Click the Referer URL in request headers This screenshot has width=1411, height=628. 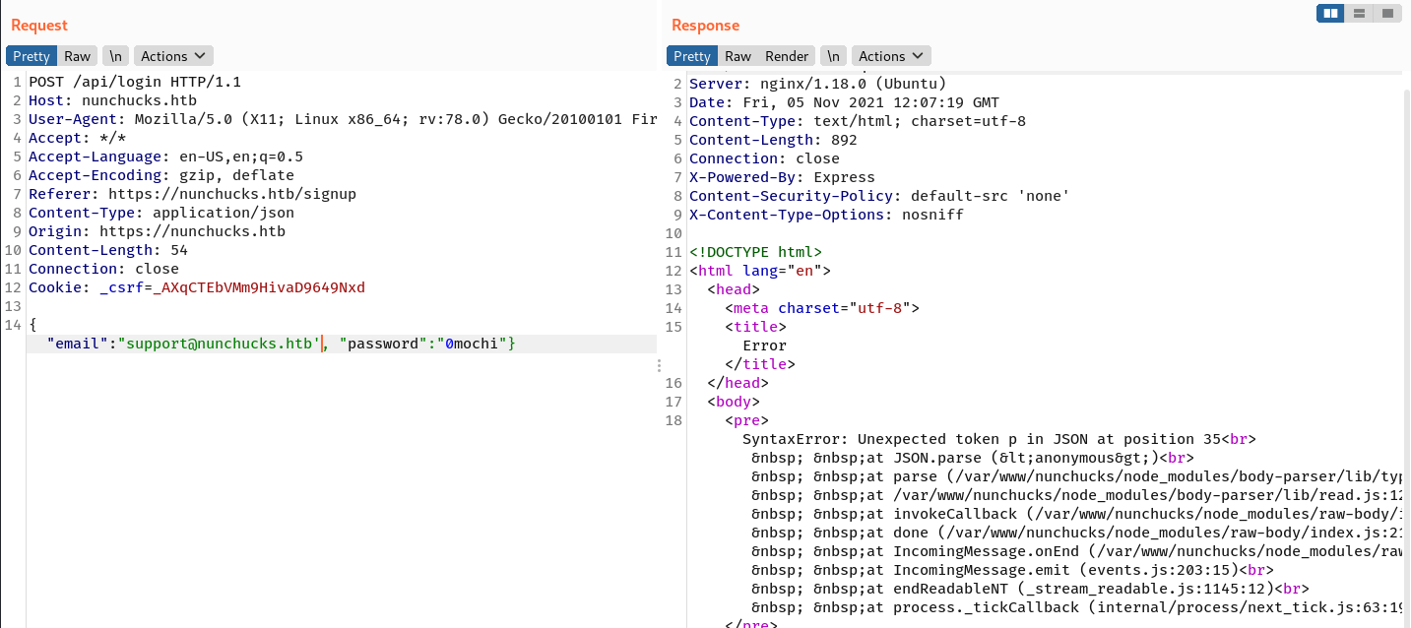tap(231, 194)
